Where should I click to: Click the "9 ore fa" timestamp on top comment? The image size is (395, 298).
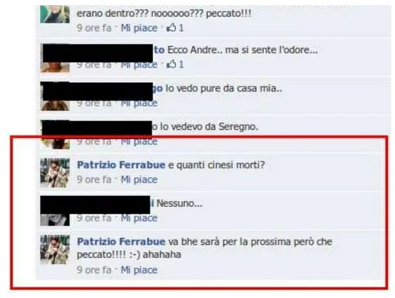(x=94, y=28)
